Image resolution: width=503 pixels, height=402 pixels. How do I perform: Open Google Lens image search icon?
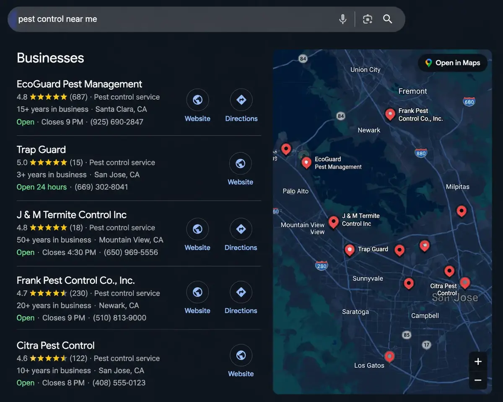pos(368,19)
